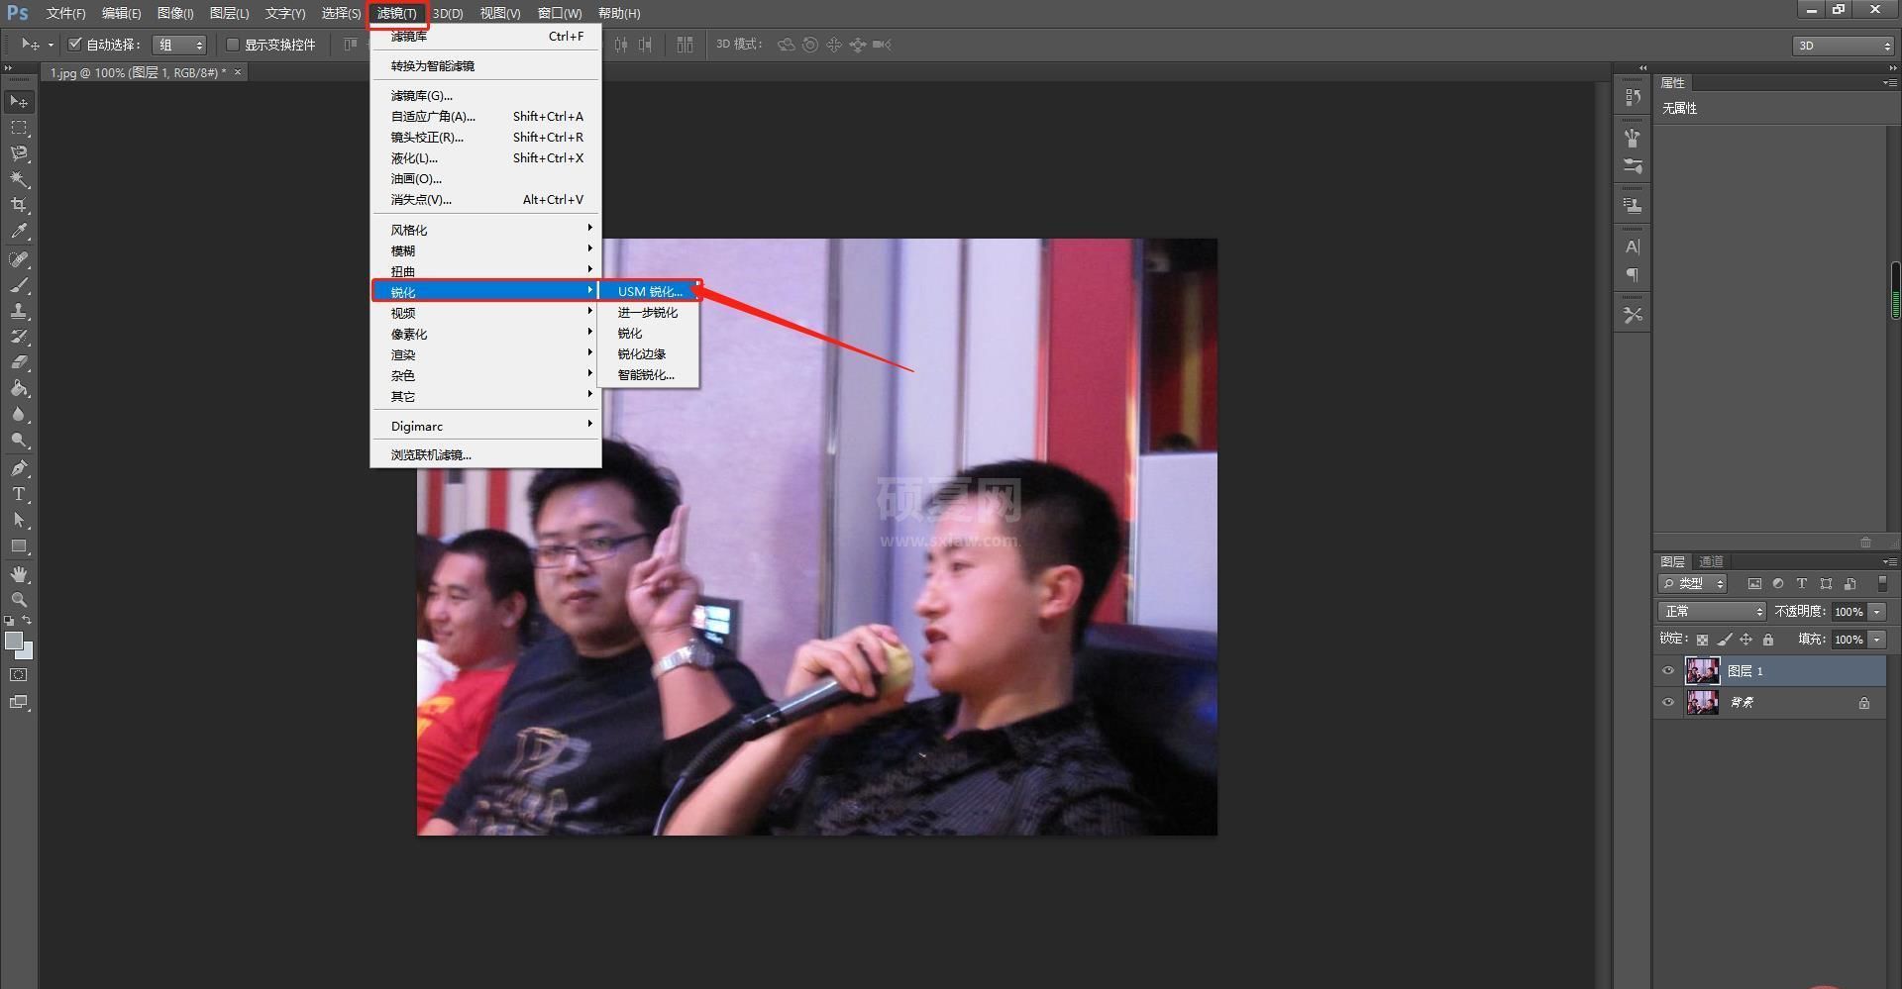Select the Move tool in the toolbox

19,102
